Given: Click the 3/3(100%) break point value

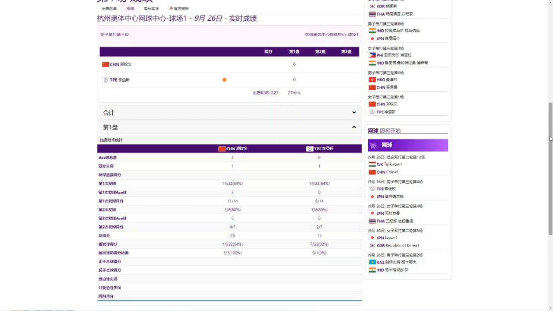Looking at the screenshot, I should click(232, 253).
